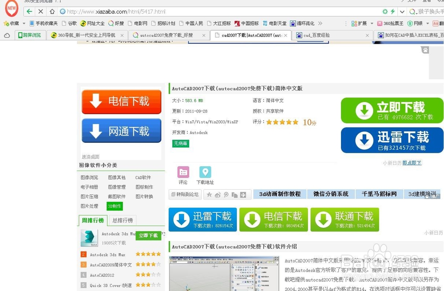
Task: Open the CAD软件 category
Action: (143, 178)
